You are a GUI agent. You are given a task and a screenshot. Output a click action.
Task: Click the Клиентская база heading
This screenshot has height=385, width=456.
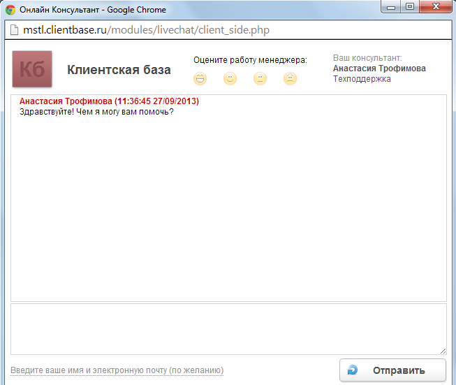point(119,70)
